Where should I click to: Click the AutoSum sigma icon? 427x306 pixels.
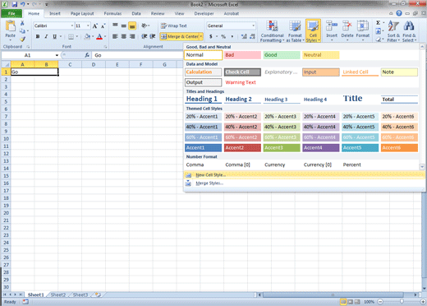(x=378, y=23)
